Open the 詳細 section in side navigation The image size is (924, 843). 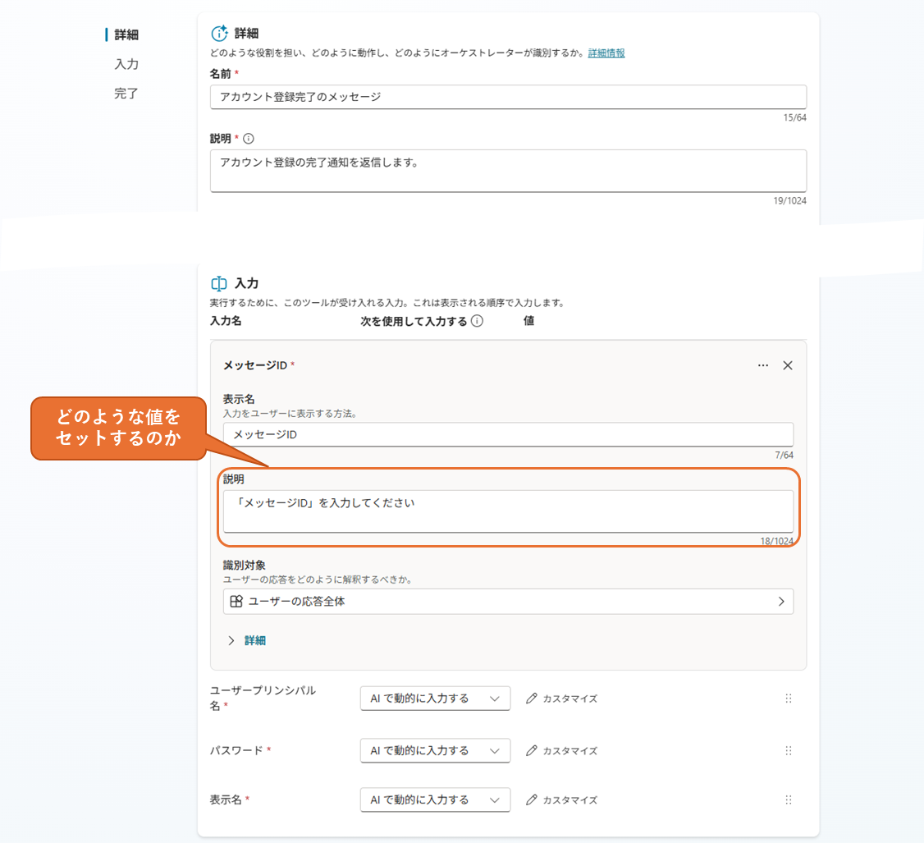126,34
